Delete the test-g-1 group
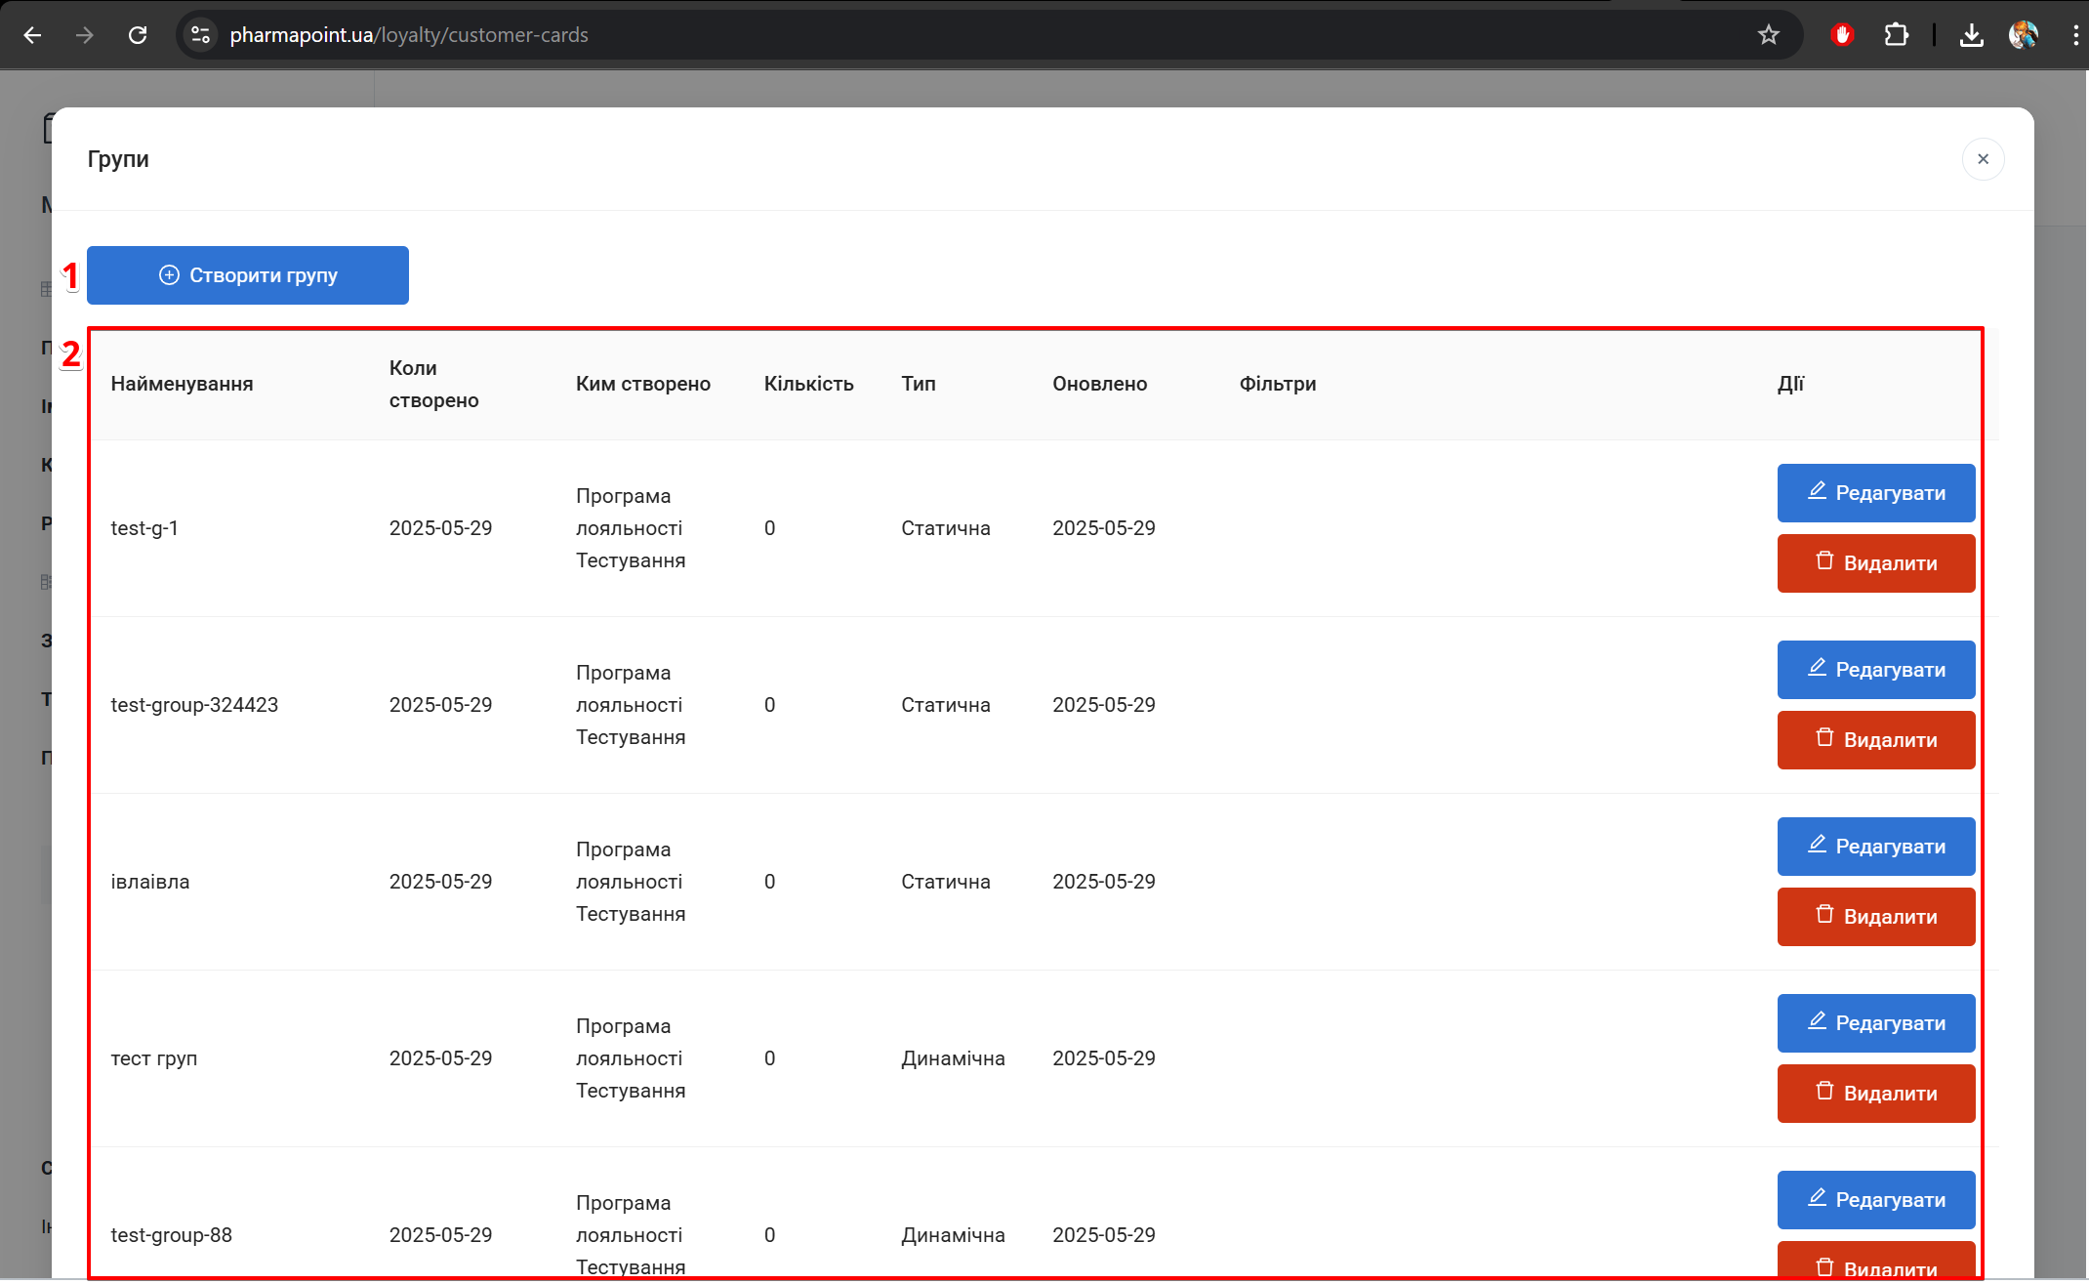The image size is (2089, 1284). [x=1875, y=563]
